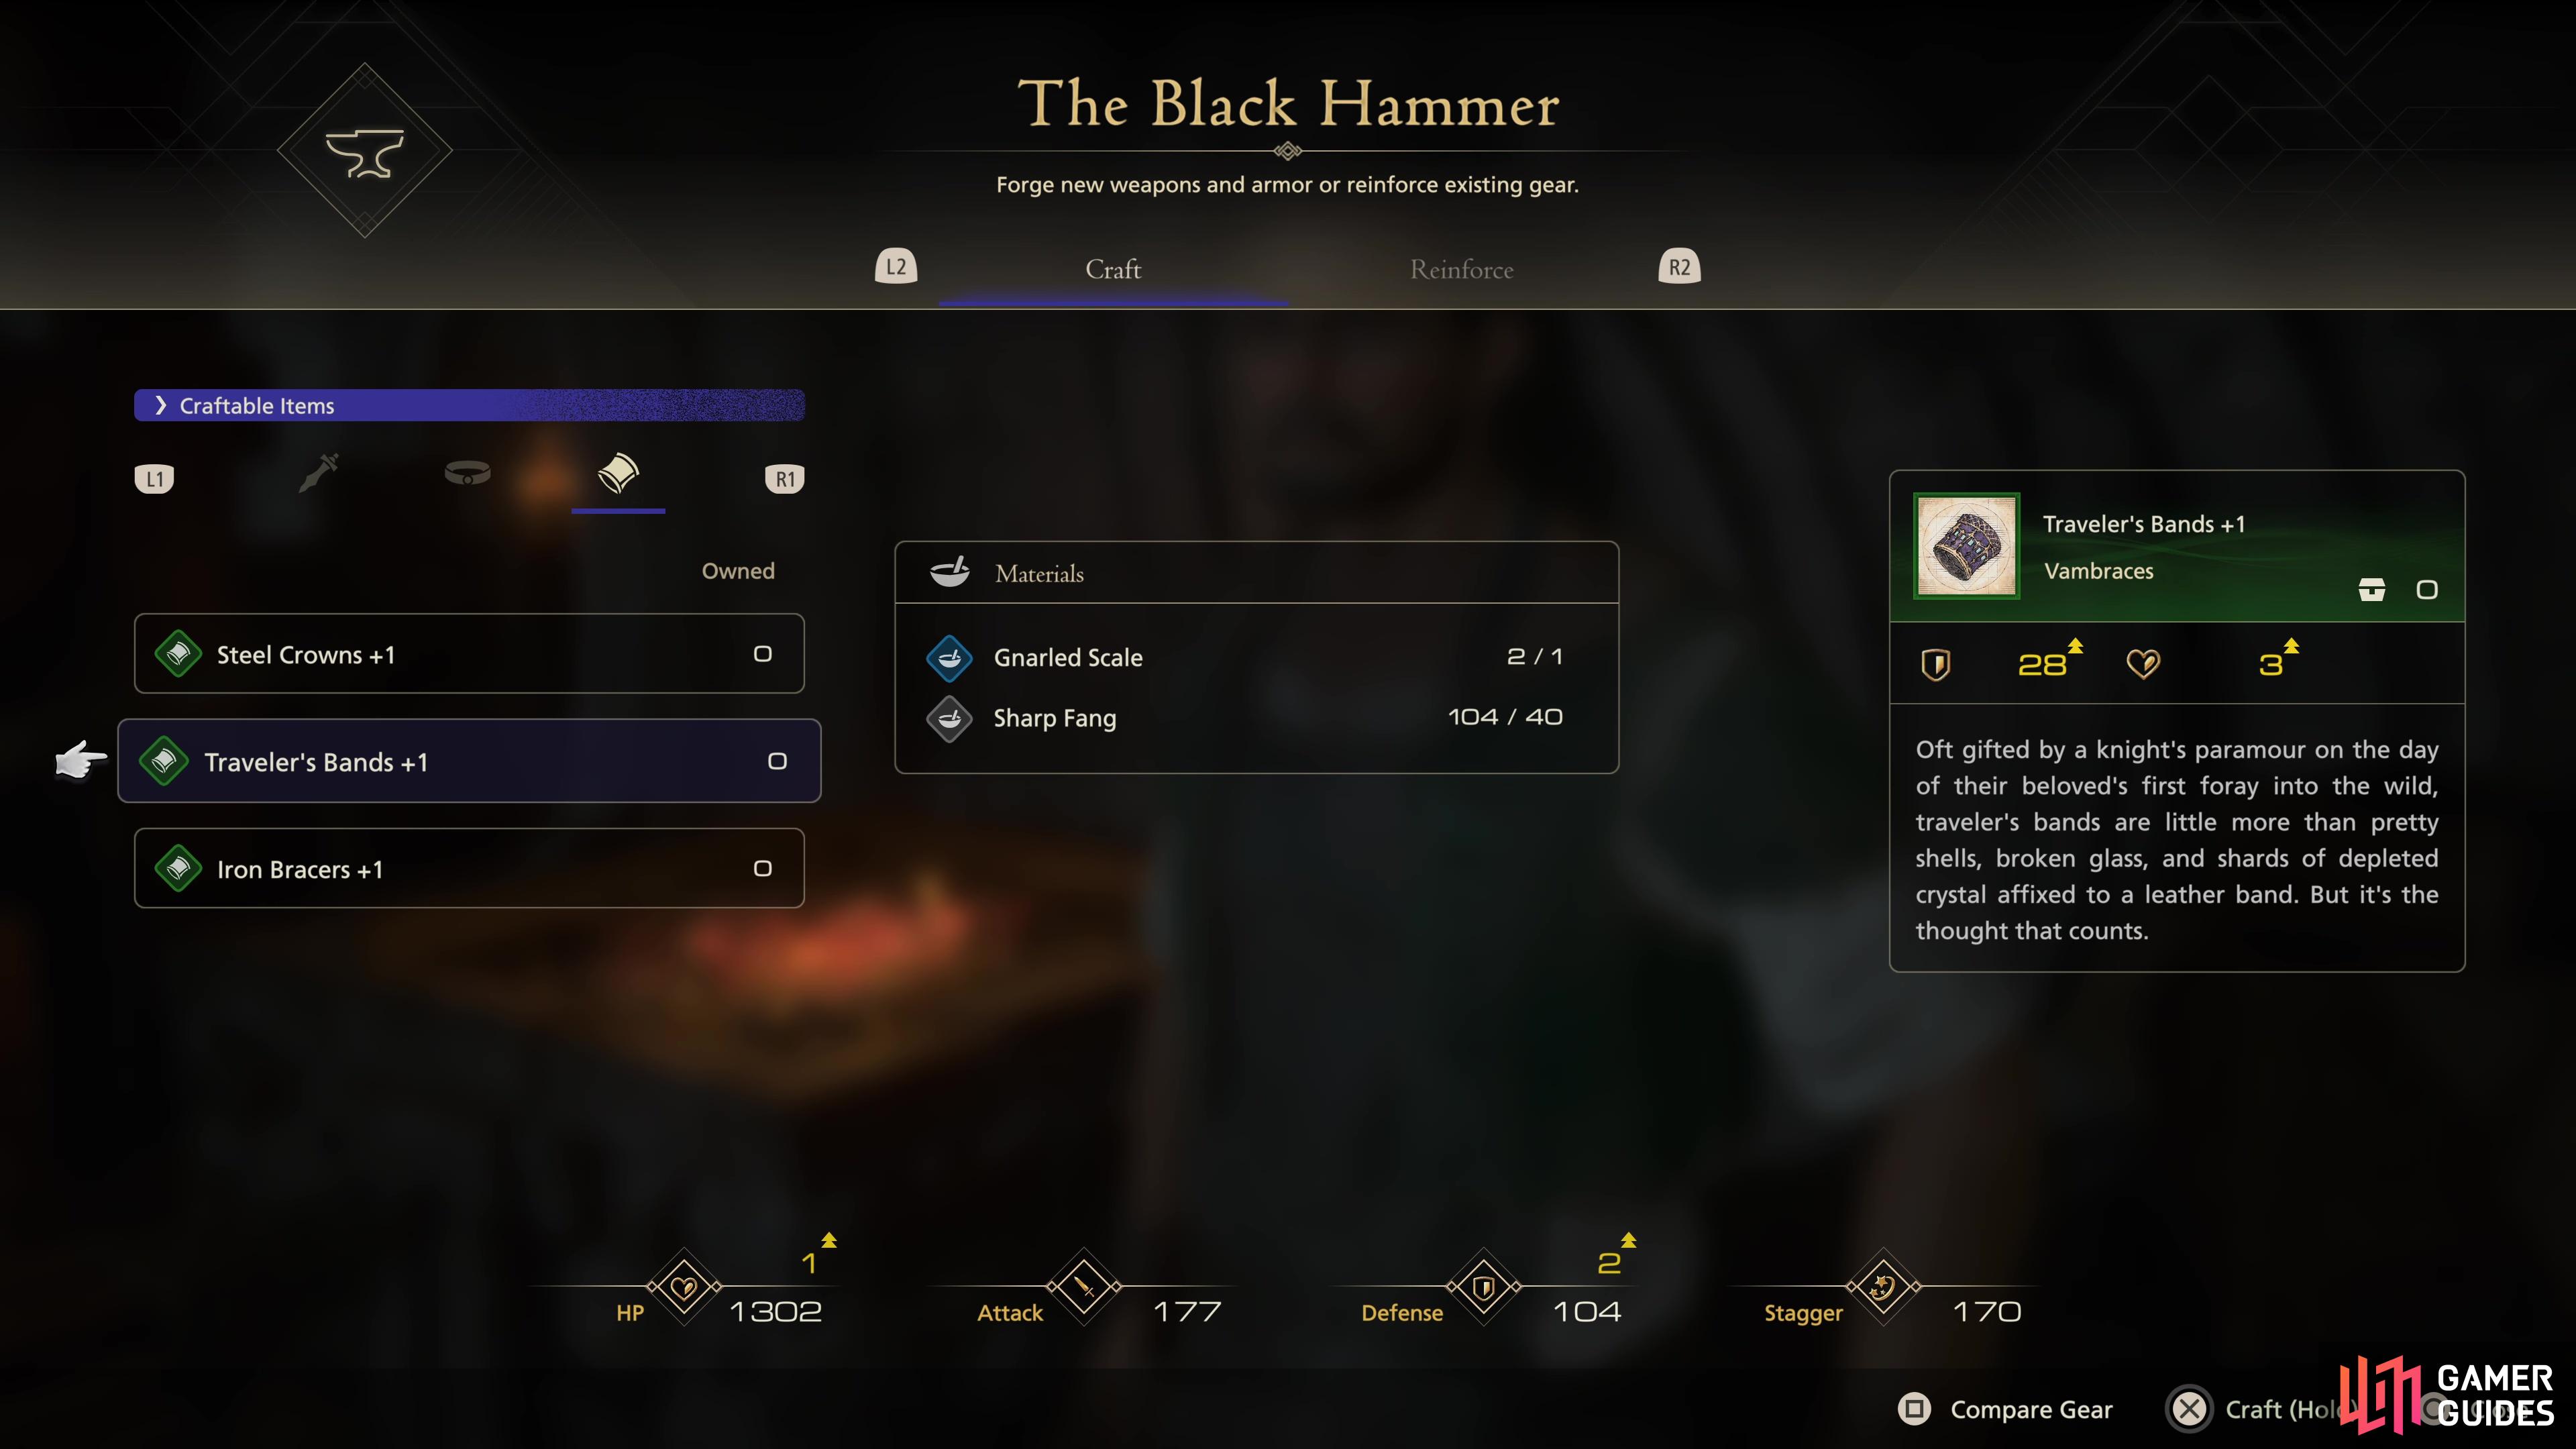This screenshot has width=2576, height=1449.
Task: Click the Attack sword stat icon
Action: tap(1084, 1287)
